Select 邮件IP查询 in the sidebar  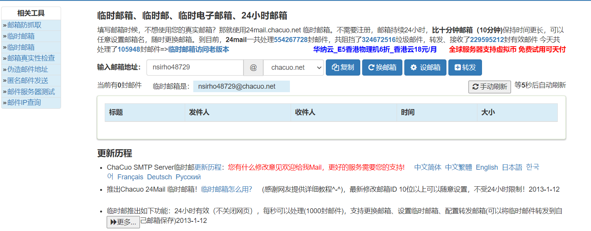tap(24, 103)
